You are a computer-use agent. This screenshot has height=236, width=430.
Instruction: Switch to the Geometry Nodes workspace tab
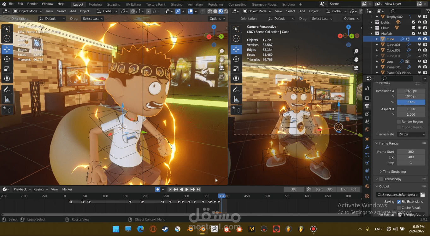coord(264,4)
